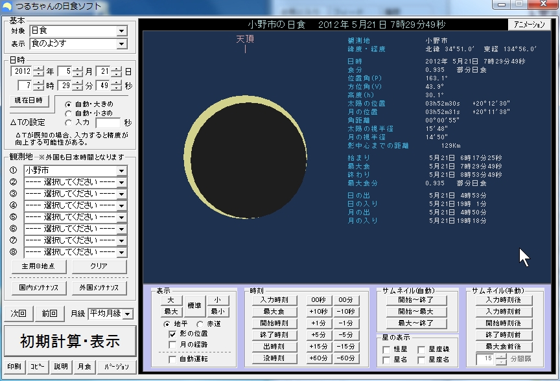The image size is (560, 381).
Task: Click the 終了時刻 button
Action: (x=274, y=335)
